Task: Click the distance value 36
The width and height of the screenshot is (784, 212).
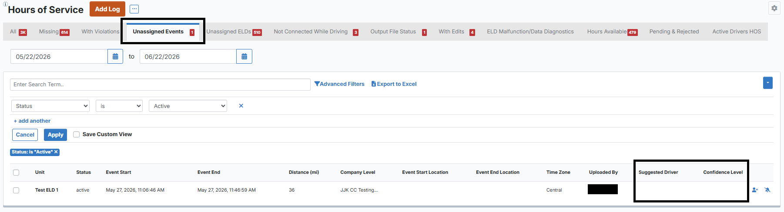Action: coord(291,190)
